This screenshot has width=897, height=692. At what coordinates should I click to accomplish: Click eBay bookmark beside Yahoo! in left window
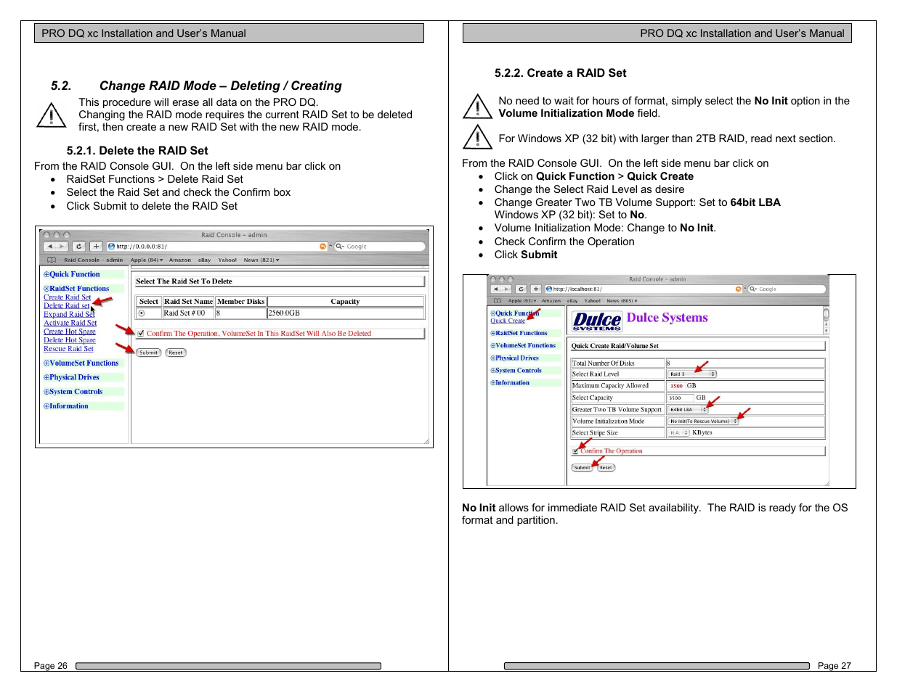coord(205,260)
